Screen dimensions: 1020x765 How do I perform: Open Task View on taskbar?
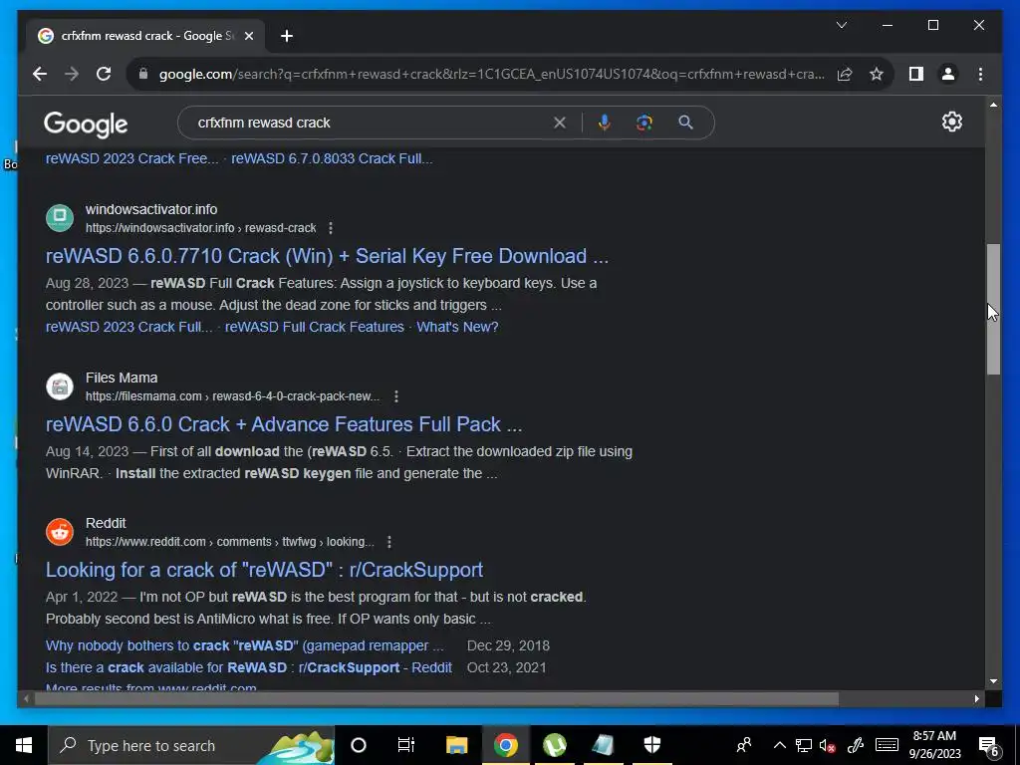[406, 745]
